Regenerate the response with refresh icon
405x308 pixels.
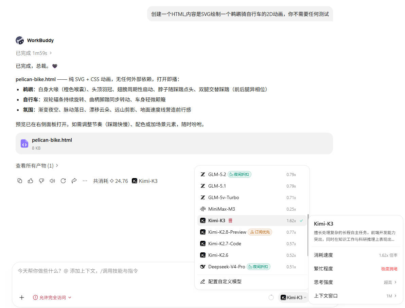click(63, 181)
